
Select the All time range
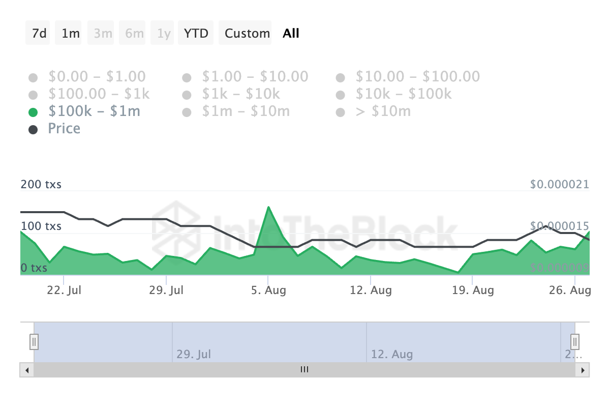click(291, 34)
